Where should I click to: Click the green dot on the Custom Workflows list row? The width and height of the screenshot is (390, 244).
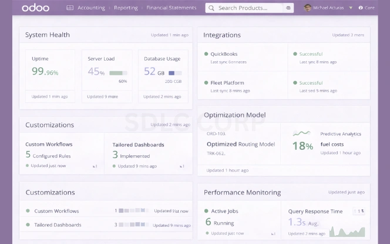[28, 211]
